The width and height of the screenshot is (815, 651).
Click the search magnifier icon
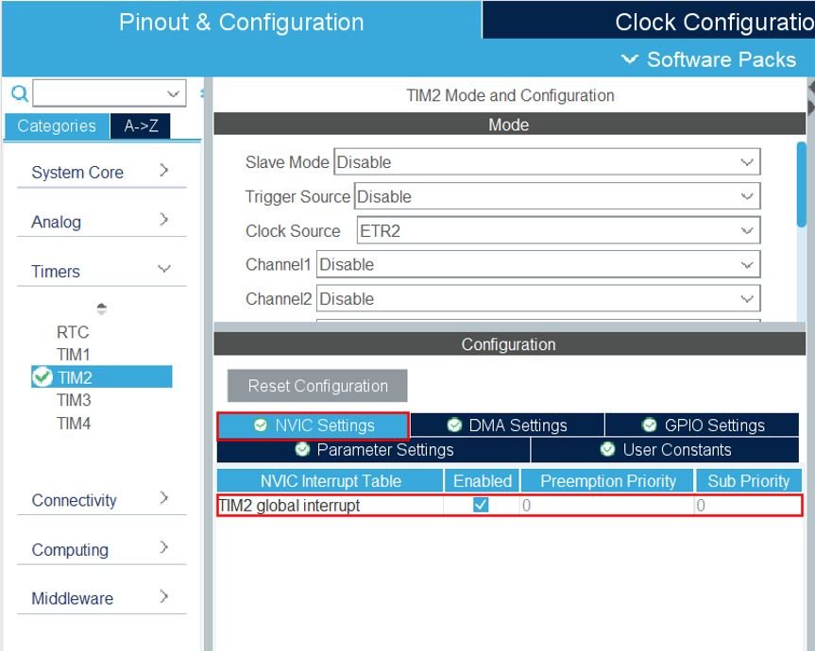pyautogui.click(x=19, y=94)
